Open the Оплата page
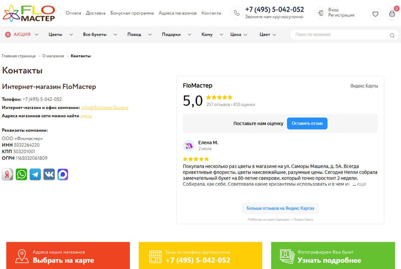This screenshot has width=401, height=269. [x=73, y=13]
